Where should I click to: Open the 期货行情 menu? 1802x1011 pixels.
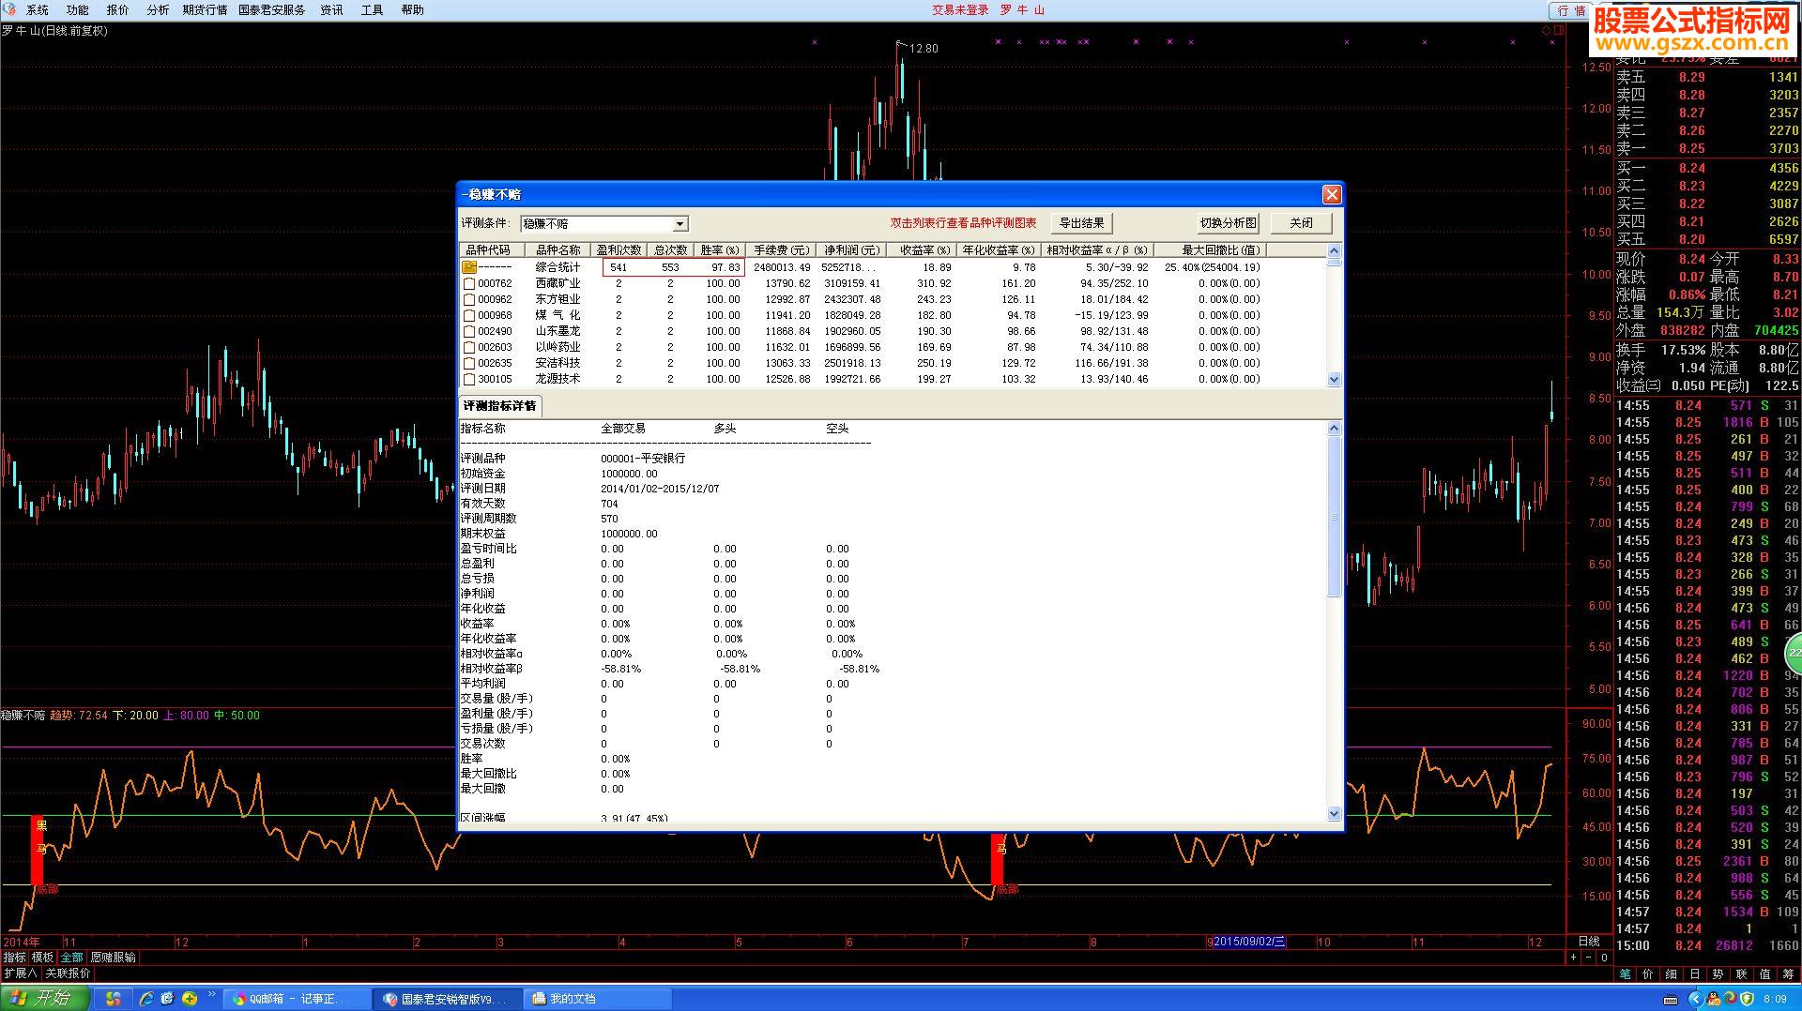[x=205, y=10]
